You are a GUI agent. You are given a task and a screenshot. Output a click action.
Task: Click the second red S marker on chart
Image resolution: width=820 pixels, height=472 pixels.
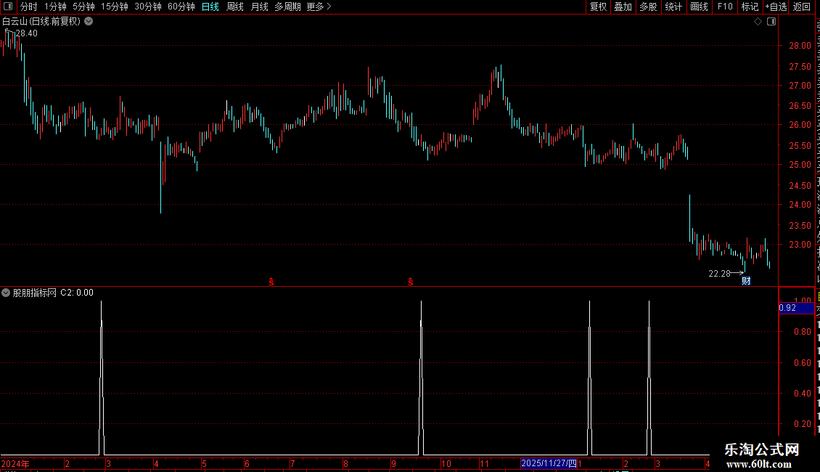point(411,282)
